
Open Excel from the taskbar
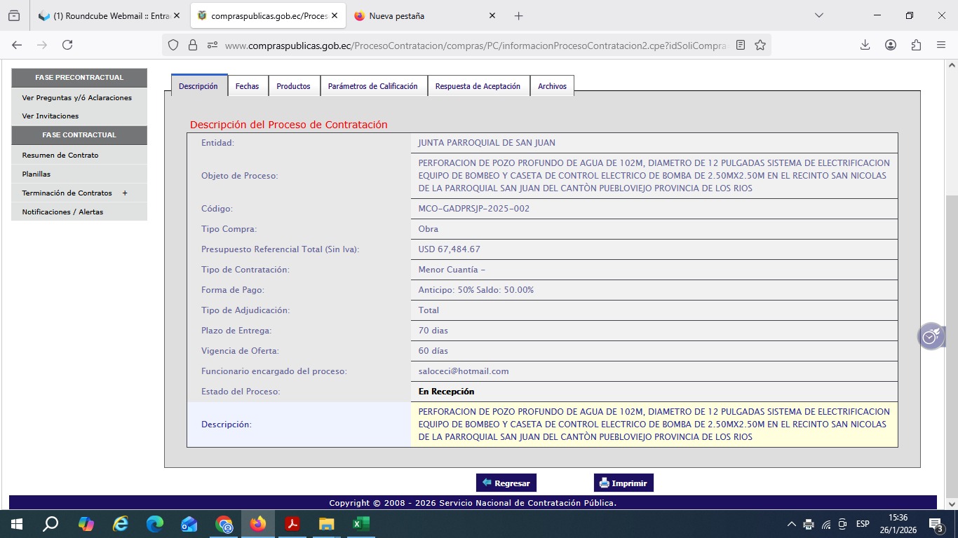[360, 524]
